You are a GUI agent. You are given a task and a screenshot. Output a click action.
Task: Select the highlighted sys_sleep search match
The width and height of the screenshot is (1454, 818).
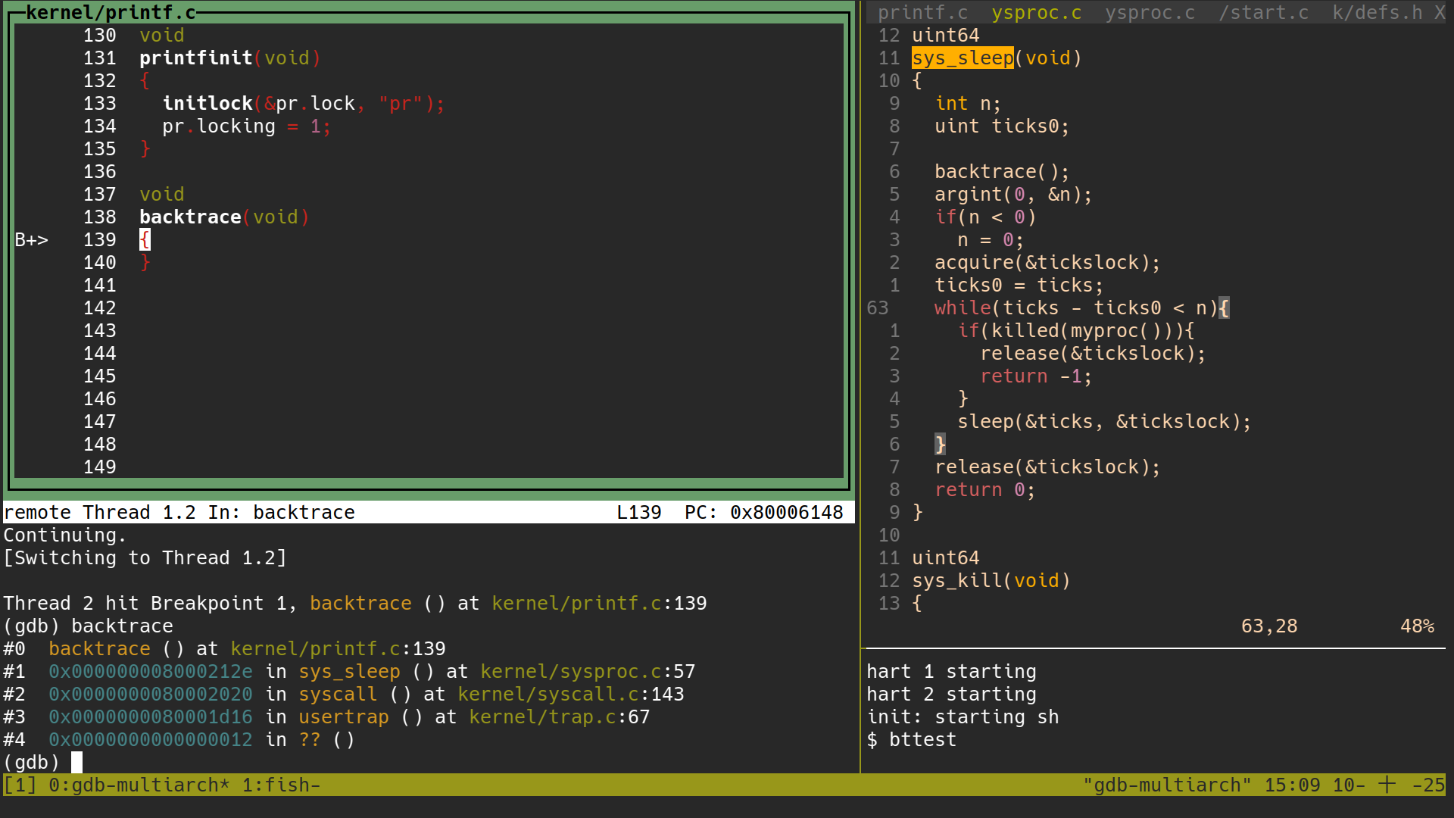(962, 58)
